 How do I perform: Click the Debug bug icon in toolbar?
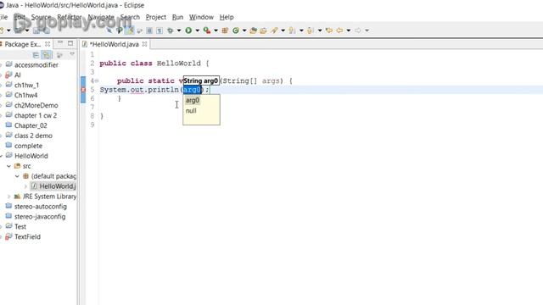click(170, 30)
